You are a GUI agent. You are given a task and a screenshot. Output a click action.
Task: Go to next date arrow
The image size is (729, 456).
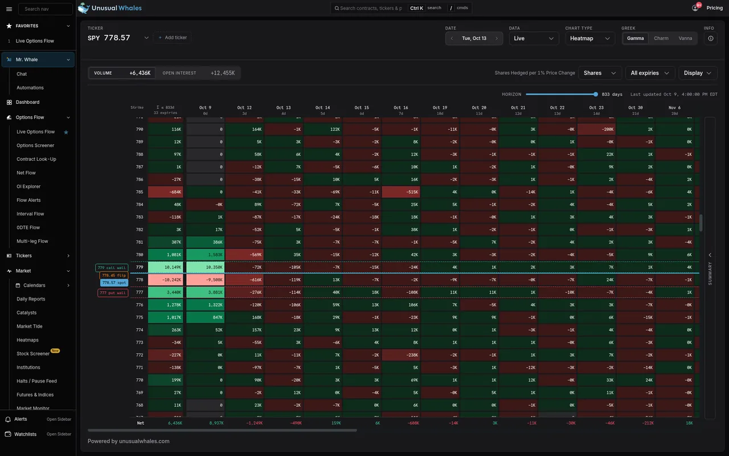496,38
